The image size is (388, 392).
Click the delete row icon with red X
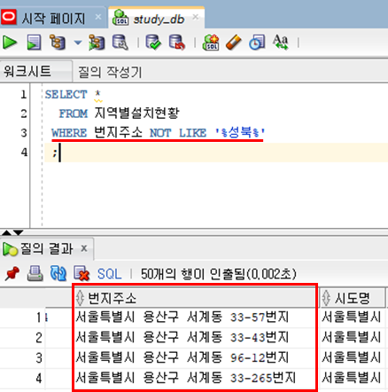click(x=81, y=273)
